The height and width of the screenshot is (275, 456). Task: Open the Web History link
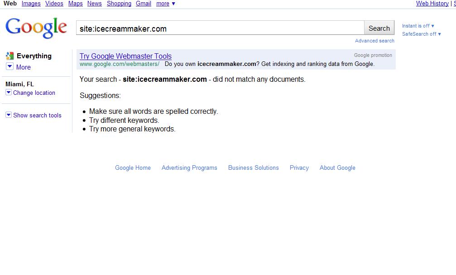pos(432,4)
